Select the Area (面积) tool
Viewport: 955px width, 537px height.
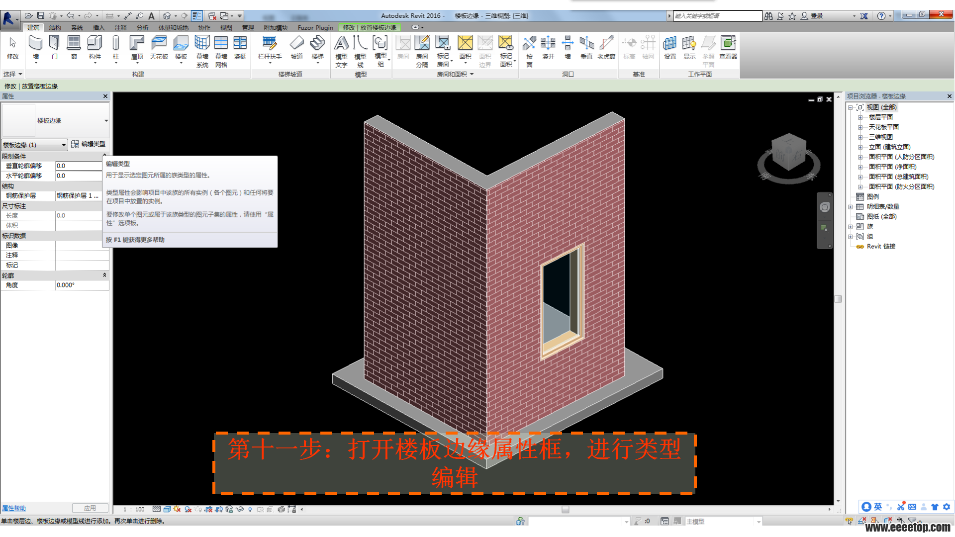coord(465,48)
